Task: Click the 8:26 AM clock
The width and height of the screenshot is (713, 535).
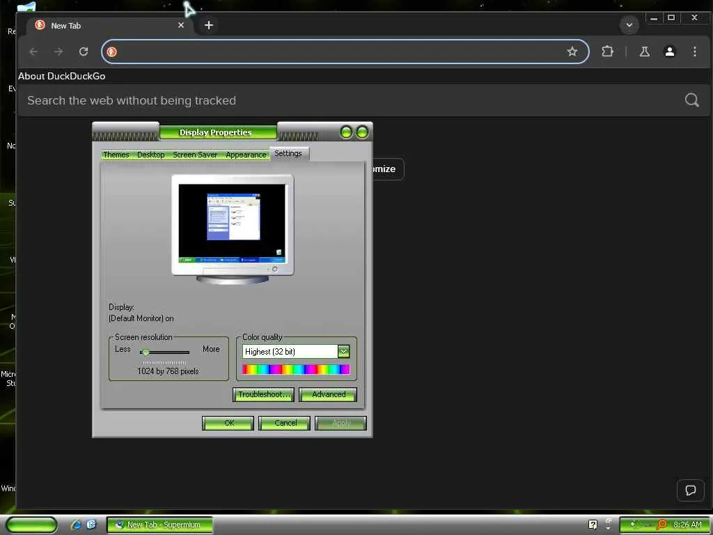Action: 687,525
